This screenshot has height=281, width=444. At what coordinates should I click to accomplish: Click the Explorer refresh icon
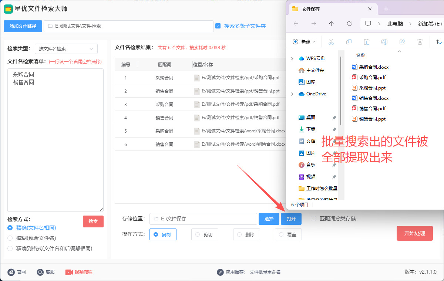(x=349, y=24)
